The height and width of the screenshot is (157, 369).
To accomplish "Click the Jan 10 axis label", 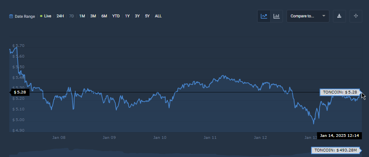I will pyautogui.click(x=160, y=138).
